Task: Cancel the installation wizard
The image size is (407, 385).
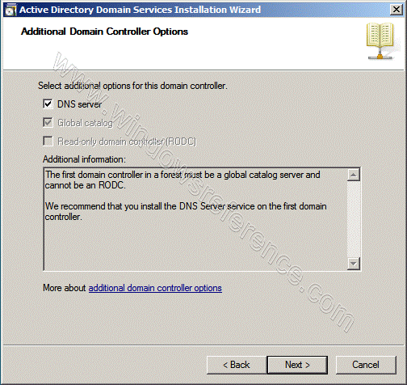Action: [x=366, y=365]
